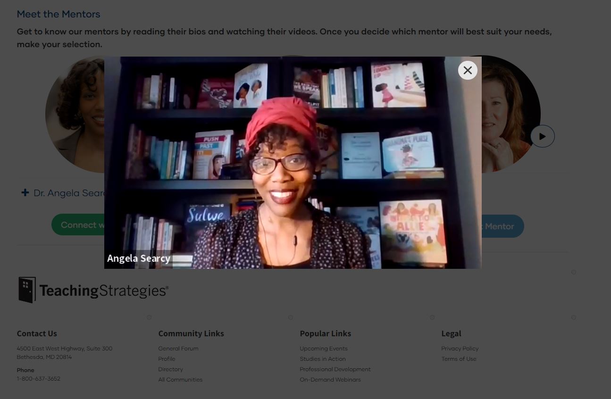
Task: Click the left mentor's circular photo
Action: click(x=75, y=115)
